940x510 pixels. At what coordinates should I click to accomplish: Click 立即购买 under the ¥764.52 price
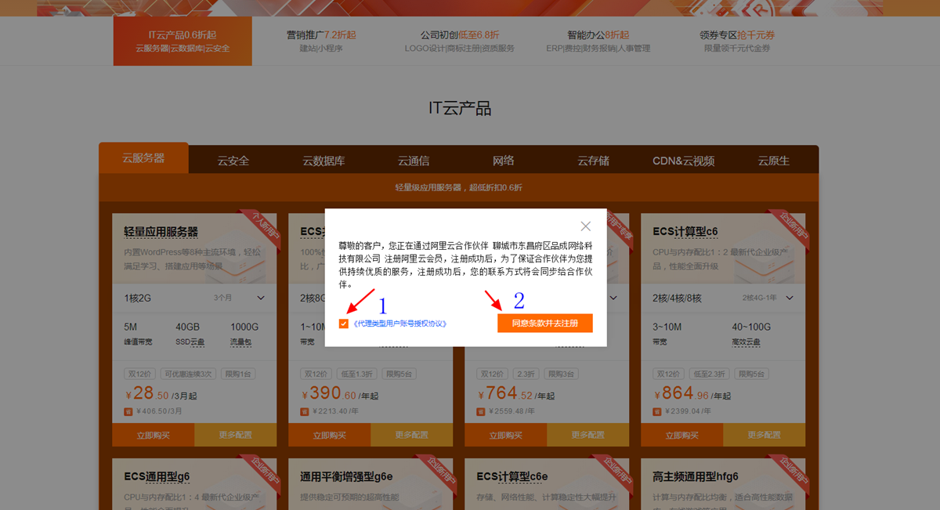coord(506,435)
